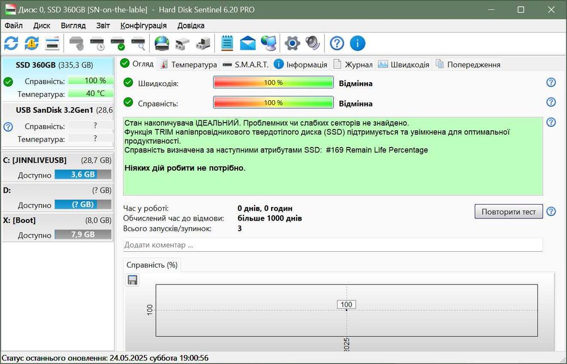The height and width of the screenshot is (364, 567).
Task: Click the D: drive (? GB) free bar
Action: point(83,204)
